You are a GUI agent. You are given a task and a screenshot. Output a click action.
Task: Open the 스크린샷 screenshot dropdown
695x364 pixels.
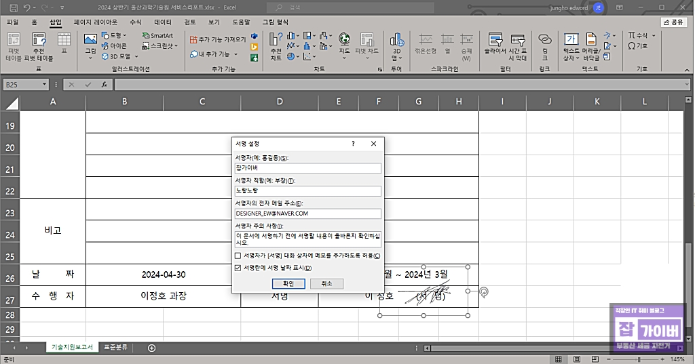(160, 45)
